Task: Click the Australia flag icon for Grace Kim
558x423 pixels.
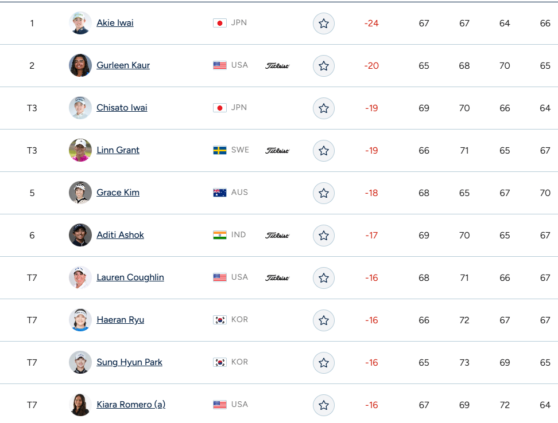Action: pos(220,193)
